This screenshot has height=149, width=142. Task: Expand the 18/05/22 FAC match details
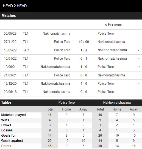[138, 50]
